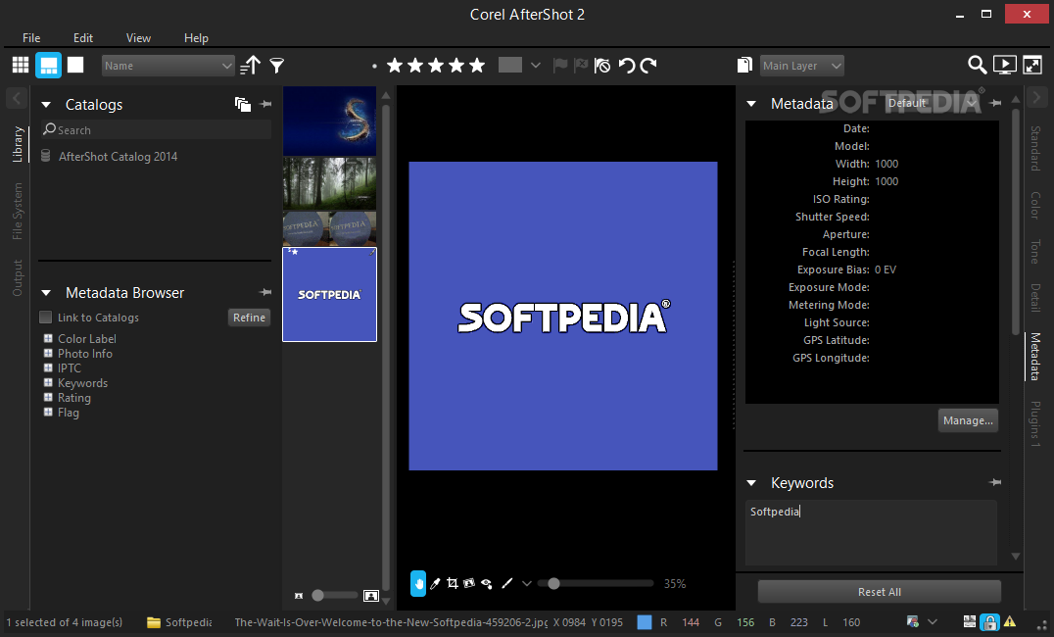The height and width of the screenshot is (637, 1054).
Task: Pin the Catalogs panel
Action: click(265, 104)
